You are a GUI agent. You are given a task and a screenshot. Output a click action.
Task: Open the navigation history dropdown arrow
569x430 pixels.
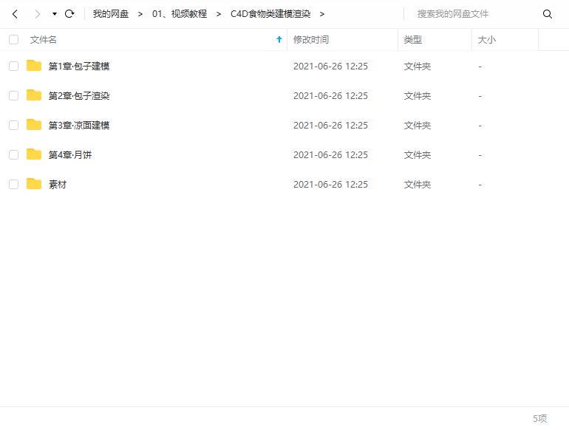[55, 14]
